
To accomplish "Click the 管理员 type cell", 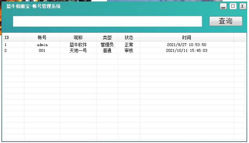I will pos(107,45).
